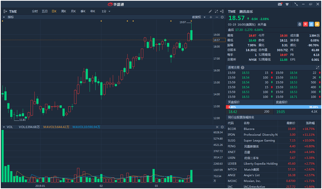This screenshot has height=189, width=322.
Task: Select the 日K daily candlestick tab
Action: click(54, 11)
